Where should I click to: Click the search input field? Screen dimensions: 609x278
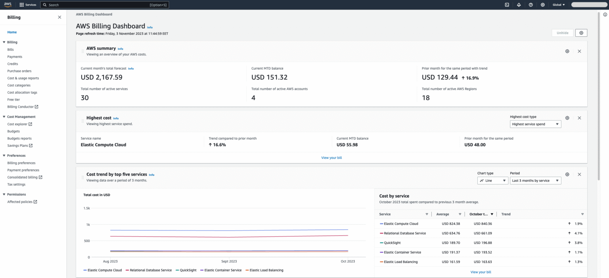pyautogui.click(x=104, y=4)
